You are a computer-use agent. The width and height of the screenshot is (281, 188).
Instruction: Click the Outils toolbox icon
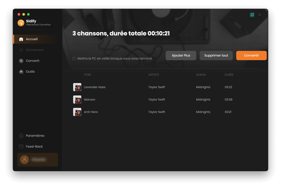[x=21, y=72]
